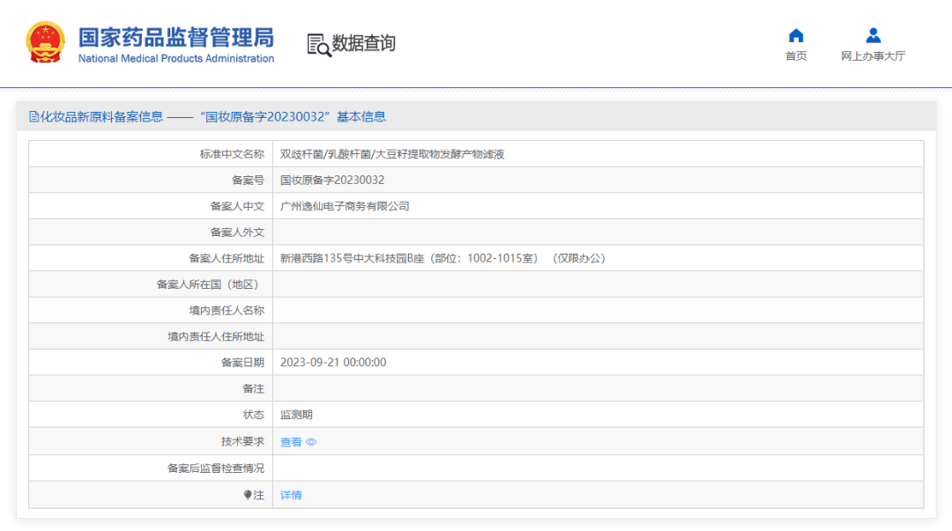Click the 数据查询 heading text
Image resolution: width=952 pixels, height=531 pixels.
pyautogui.click(x=363, y=43)
